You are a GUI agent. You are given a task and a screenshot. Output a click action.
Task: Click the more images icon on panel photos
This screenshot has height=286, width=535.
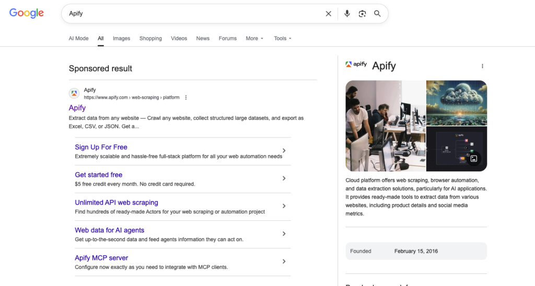[473, 158]
